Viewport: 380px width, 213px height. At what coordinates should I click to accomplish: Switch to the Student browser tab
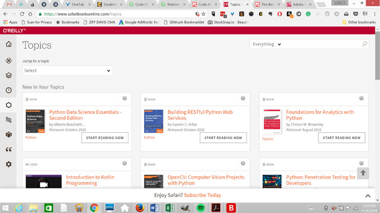[109, 4]
